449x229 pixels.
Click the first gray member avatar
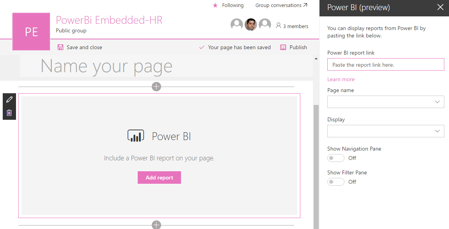(x=237, y=25)
